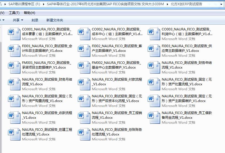The image size is (225, 153).
Task: Select the FM001 承诺项目主数据维护 document icon
Action: click(14, 67)
